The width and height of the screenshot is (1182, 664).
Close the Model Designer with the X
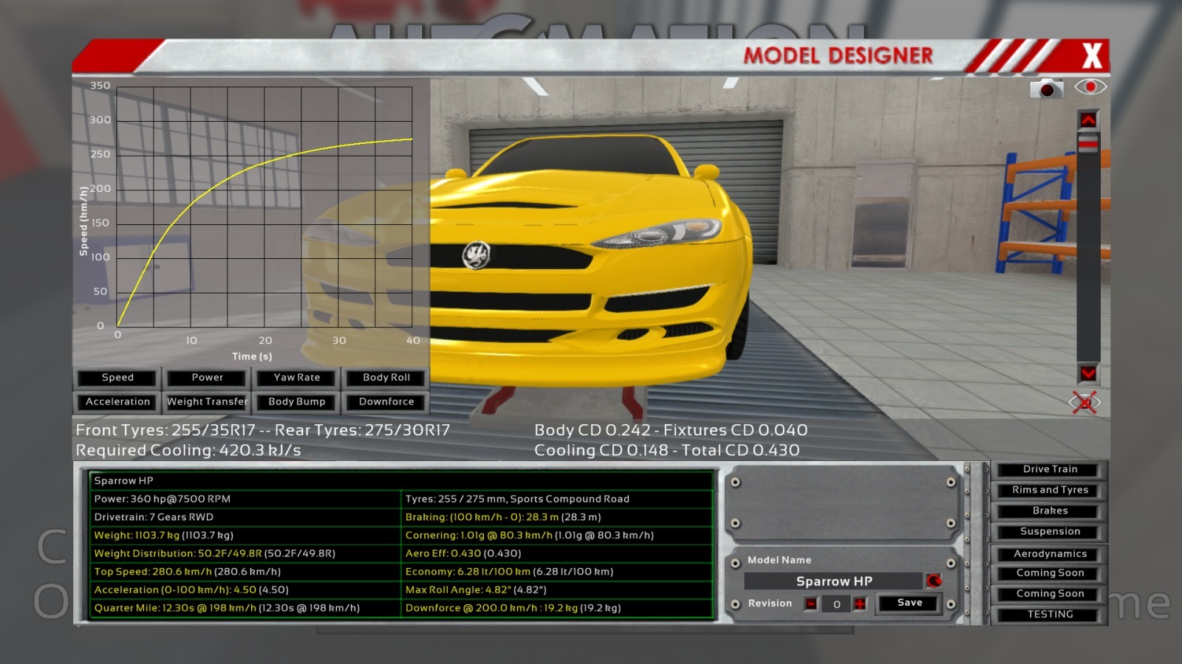tap(1092, 56)
